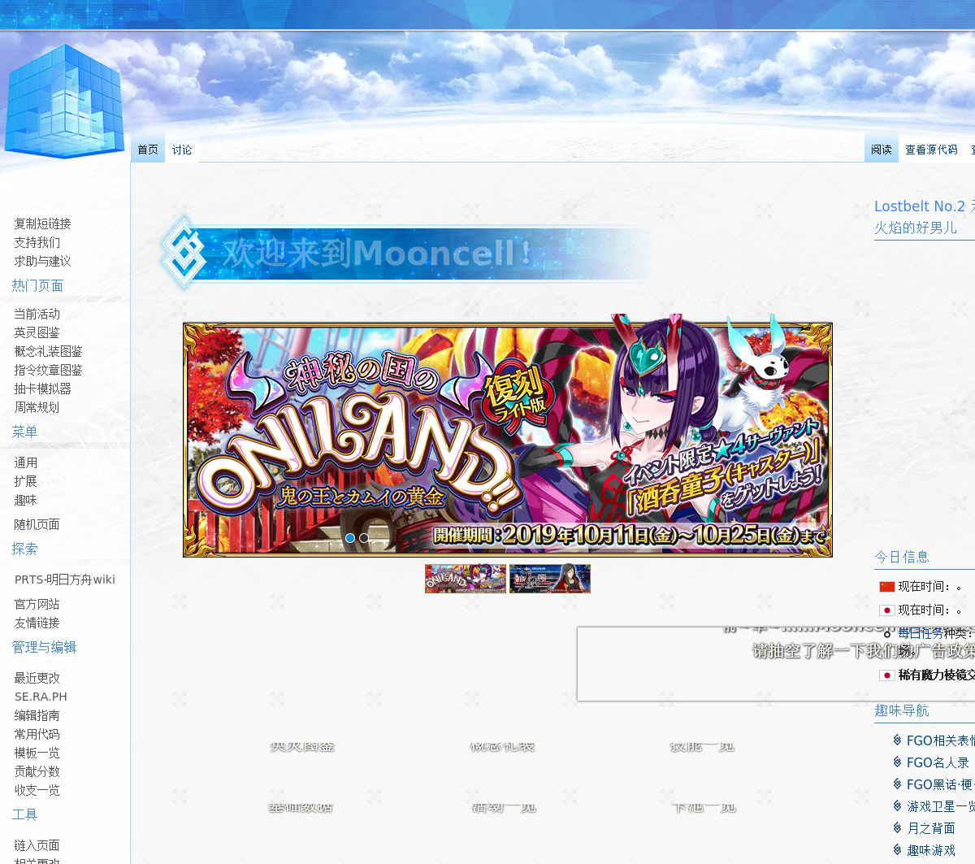Open the FGO名人录 link
975x864 pixels.
[x=938, y=762]
